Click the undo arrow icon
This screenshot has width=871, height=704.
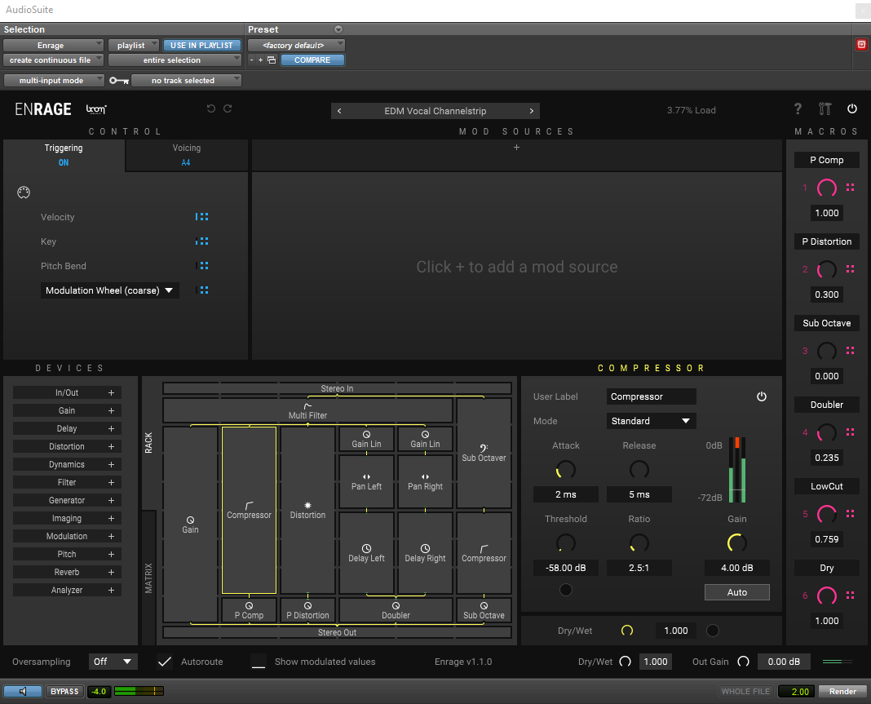(211, 109)
